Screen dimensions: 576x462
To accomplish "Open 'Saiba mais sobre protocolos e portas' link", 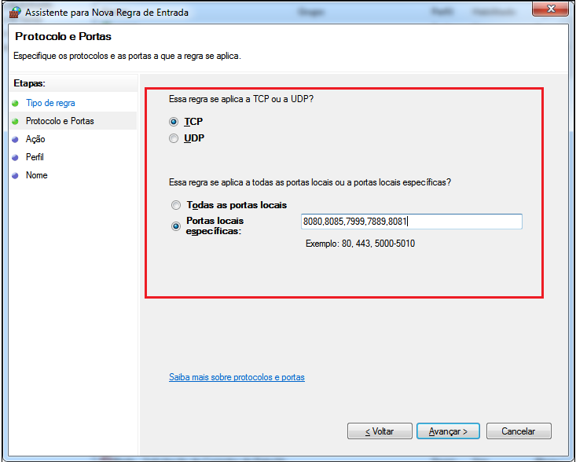I will pyautogui.click(x=237, y=377).
